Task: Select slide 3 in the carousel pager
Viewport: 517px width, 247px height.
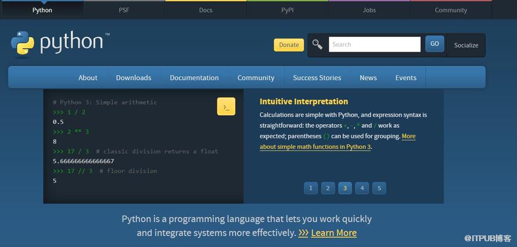Action: (x=345, y=188)
